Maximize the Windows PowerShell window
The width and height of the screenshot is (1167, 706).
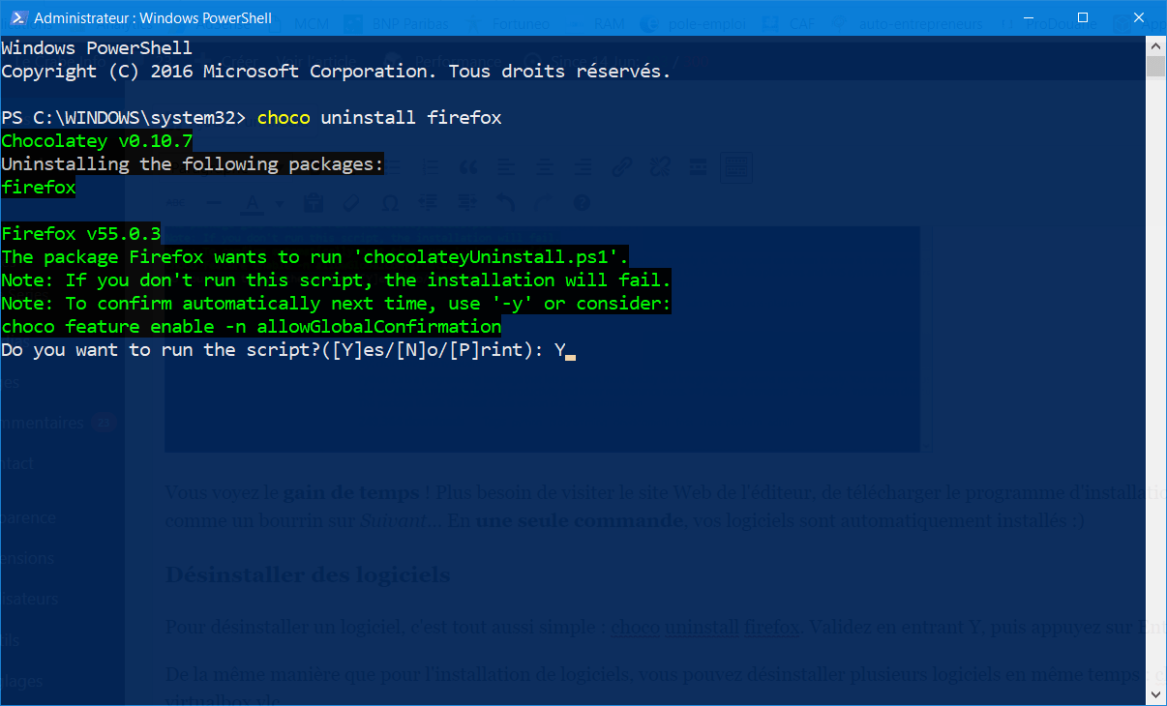point(1083,17)
